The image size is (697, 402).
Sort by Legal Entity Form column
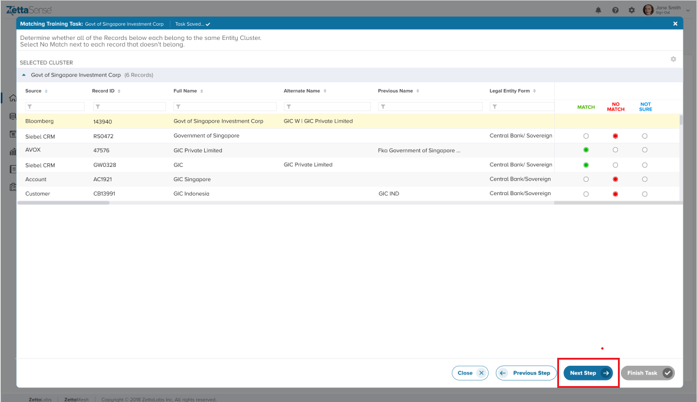click(535, 91)
